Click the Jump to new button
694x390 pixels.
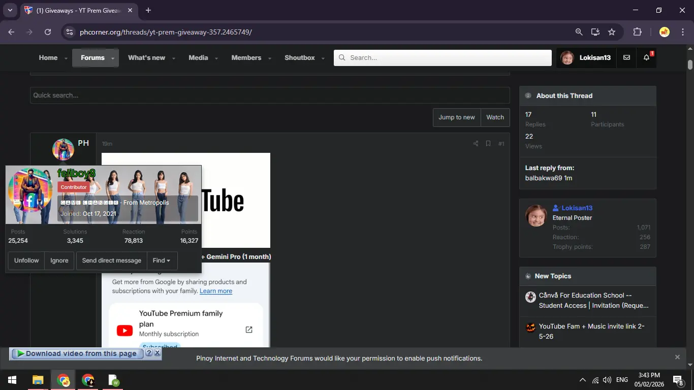[x=457, y=117]
